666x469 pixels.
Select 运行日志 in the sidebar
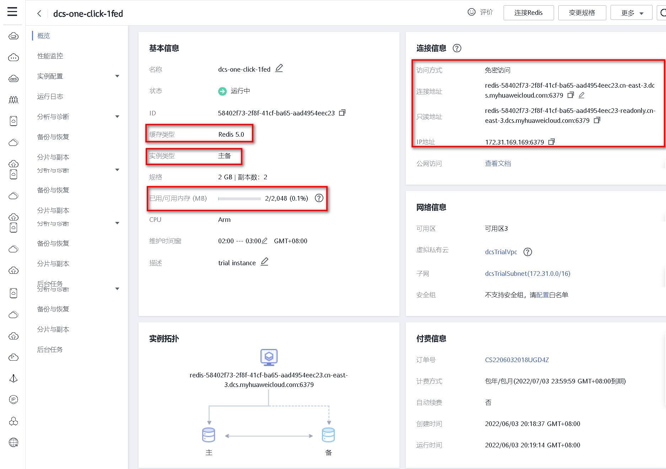50,97
